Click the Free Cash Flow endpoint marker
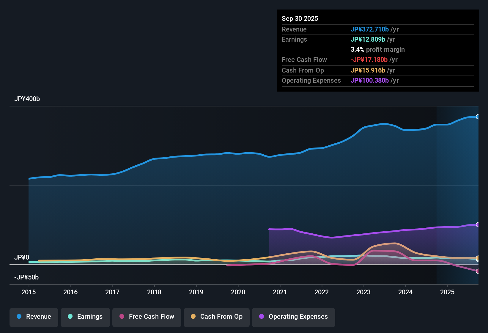Screen dimensions: 488x333 coord(478,271)
